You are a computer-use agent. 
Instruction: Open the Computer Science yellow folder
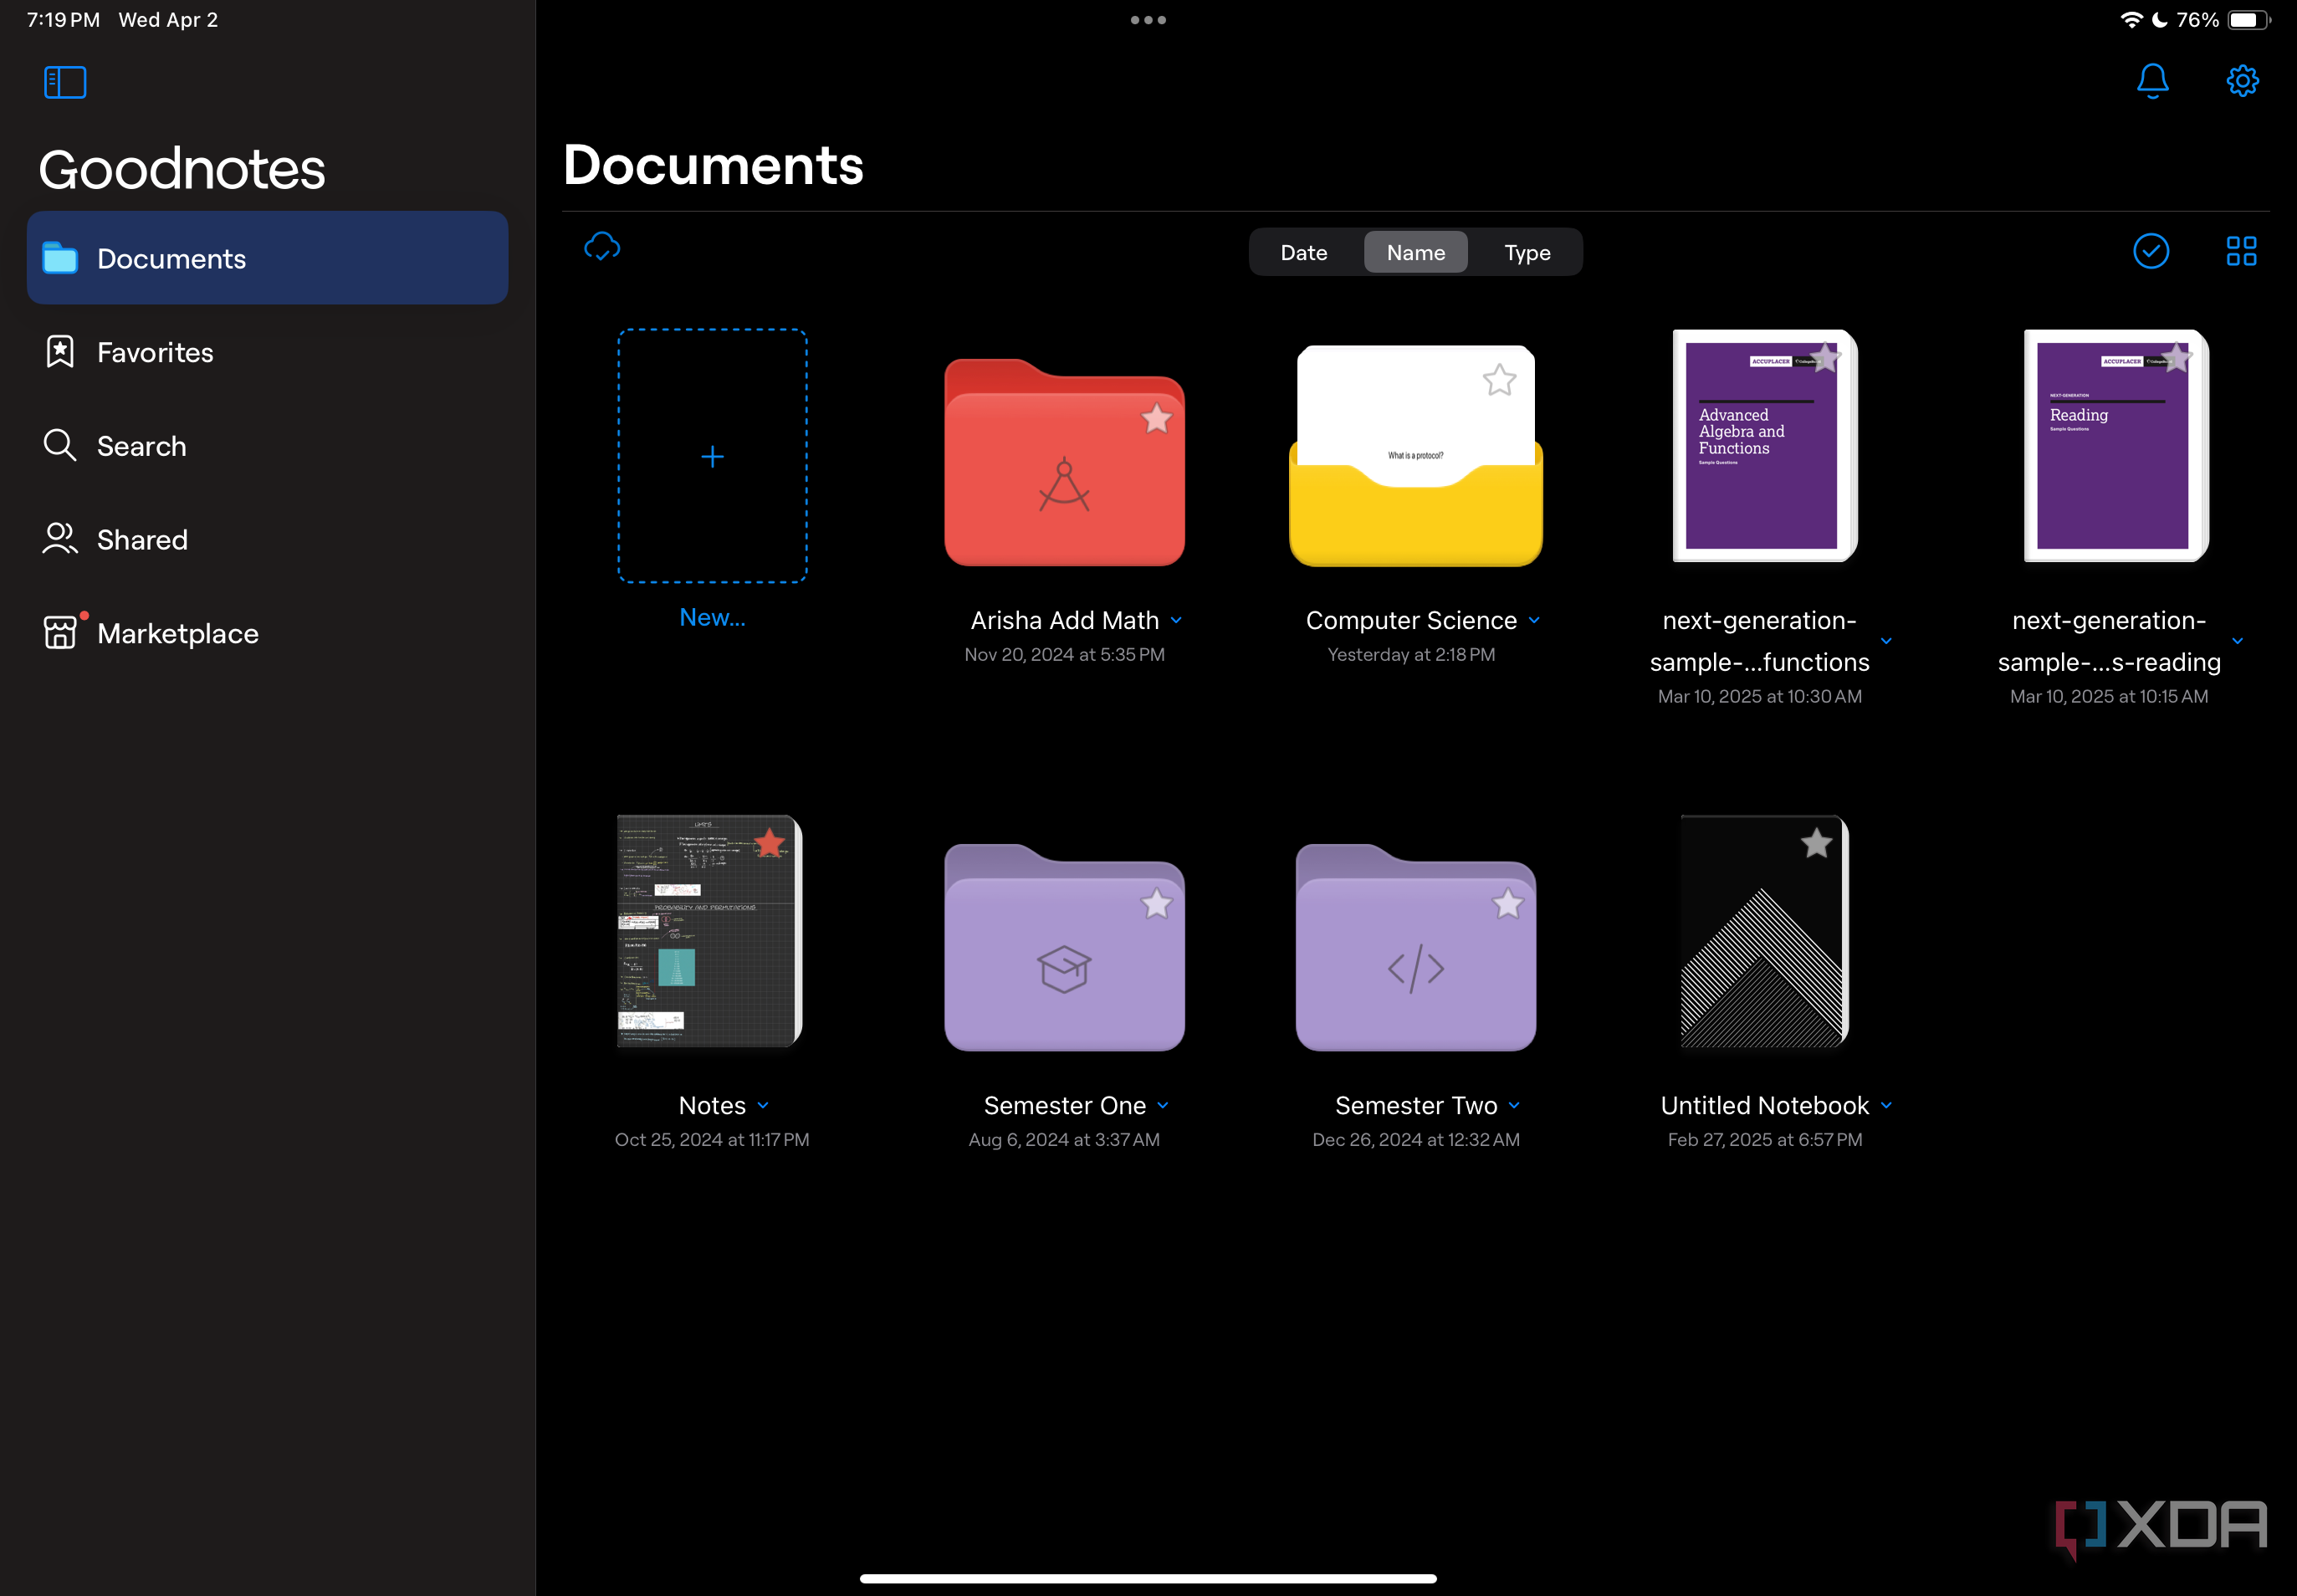pyautogui.click(x=1415, y=456)
